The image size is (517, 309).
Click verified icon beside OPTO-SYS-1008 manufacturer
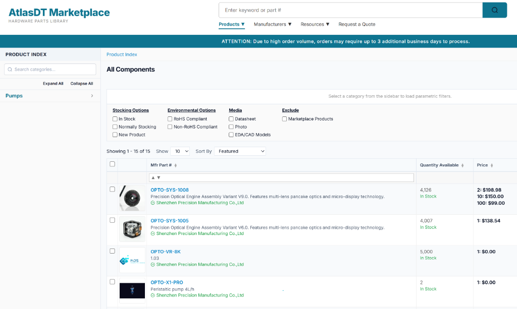[153, 203]
